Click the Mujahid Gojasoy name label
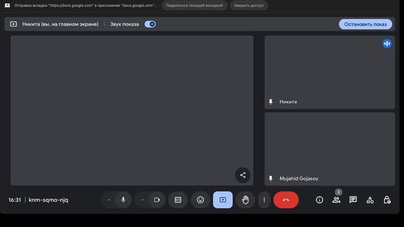The image size is (404, 227). pyautogui.click(x=299, y=178)
